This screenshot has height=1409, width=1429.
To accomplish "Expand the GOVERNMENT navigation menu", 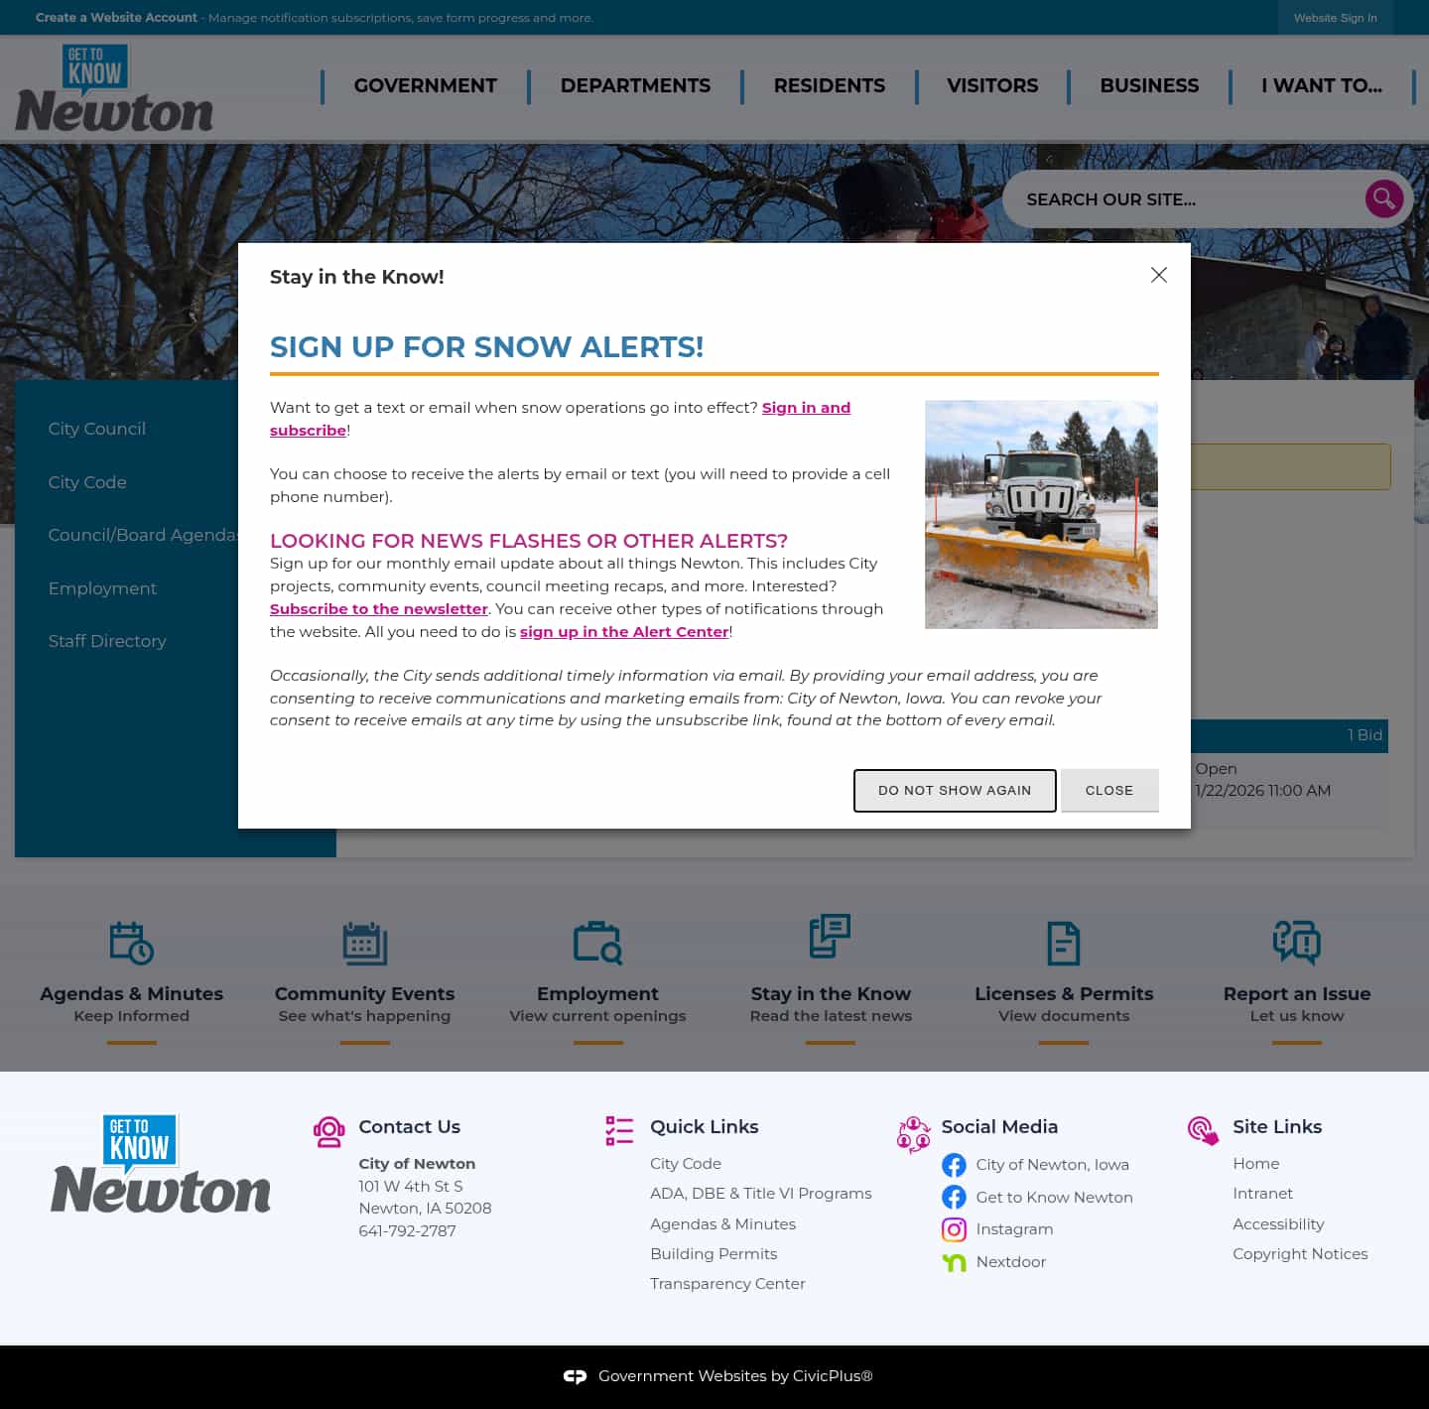I will (425, 86).
